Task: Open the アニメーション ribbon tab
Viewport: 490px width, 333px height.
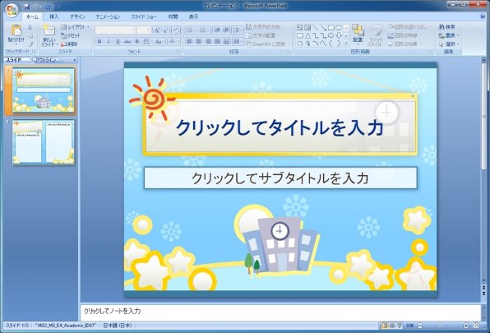Action: pyautogui.click(x=108, y=16)
